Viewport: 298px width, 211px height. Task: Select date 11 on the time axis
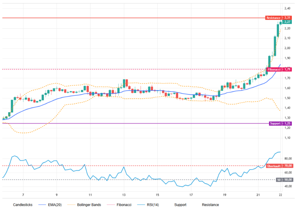[90, 195]
